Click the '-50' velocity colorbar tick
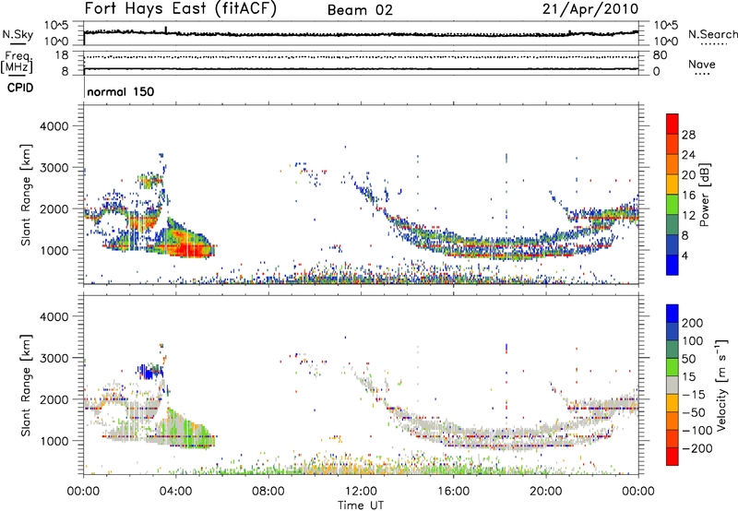Screen dimensions: 738x511 click(694, 412)
